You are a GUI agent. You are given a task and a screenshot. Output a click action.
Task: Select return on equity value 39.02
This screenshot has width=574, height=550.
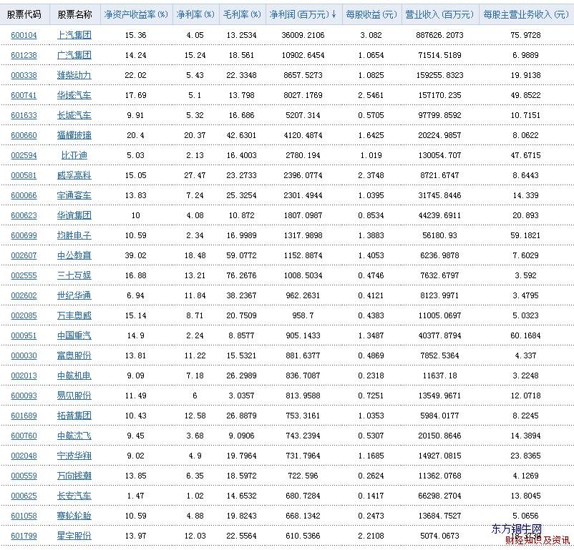(135, 256)
